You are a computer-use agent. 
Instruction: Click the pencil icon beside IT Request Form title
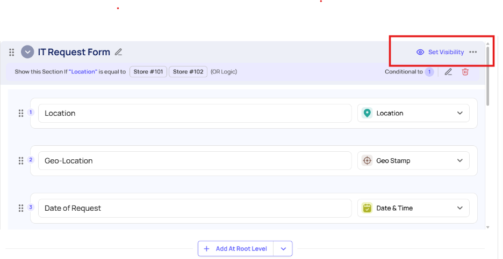point(119,52)
